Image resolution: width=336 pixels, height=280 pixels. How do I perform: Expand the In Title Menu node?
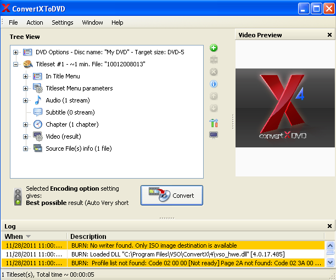pyautogui.click(x=25, y=76)
